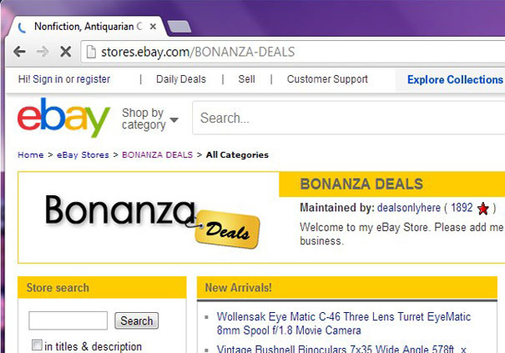Open a new browser tab
The width and height of the screenshot is (505, 353).
(x=179, y=27)
